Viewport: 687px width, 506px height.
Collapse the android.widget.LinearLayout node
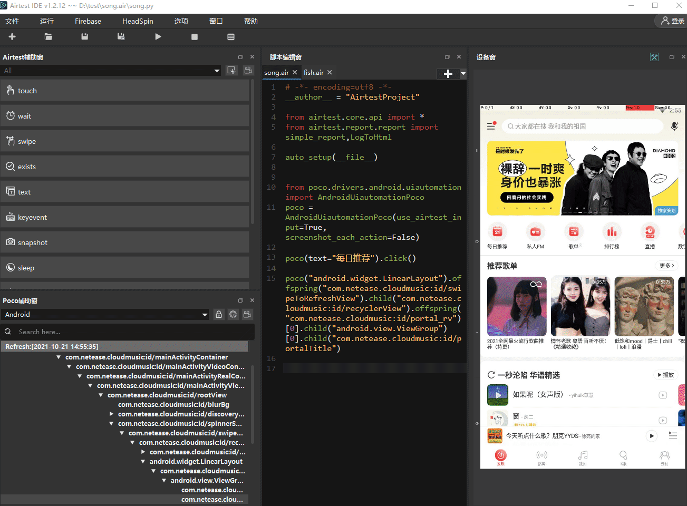coord(143,462)
